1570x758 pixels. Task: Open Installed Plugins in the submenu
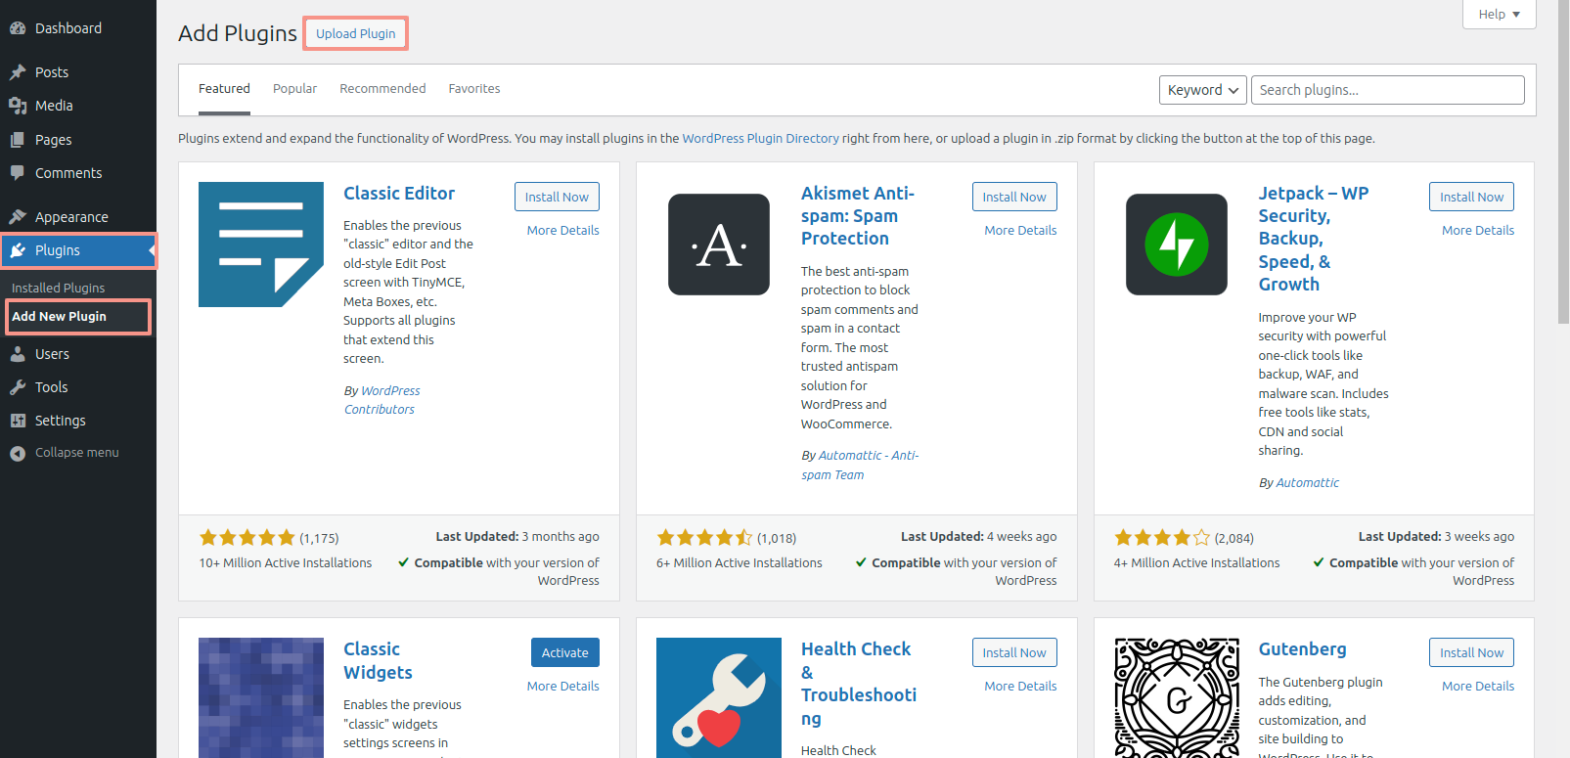[59, 289]
